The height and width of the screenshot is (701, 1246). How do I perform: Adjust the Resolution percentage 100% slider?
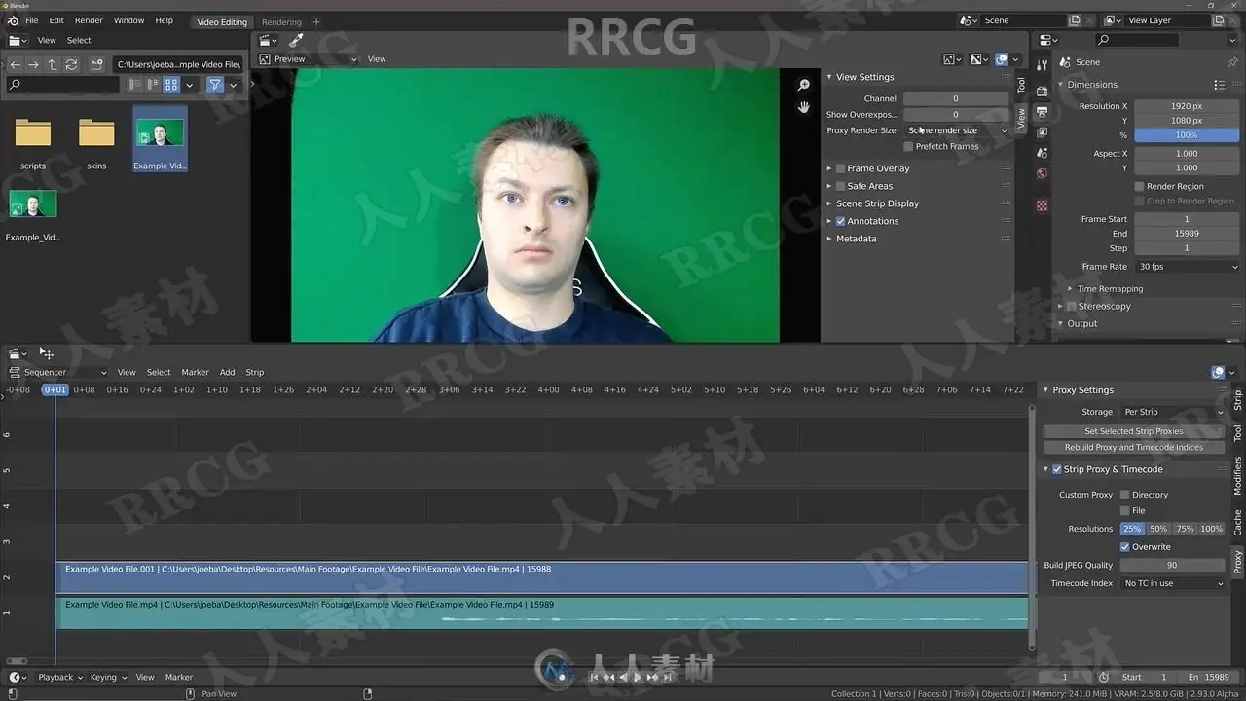tap(1187, 135)
